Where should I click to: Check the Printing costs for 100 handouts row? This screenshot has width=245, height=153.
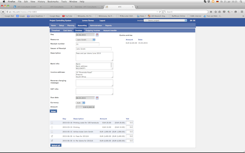click(x=52, y=123)
